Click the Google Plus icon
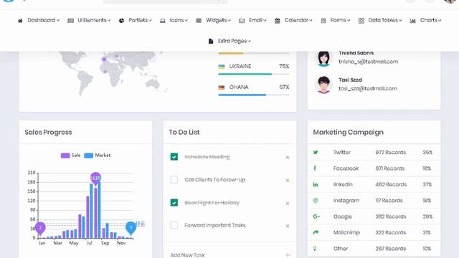The height and width of the screenshot is (258, 459). click(316, 216)
